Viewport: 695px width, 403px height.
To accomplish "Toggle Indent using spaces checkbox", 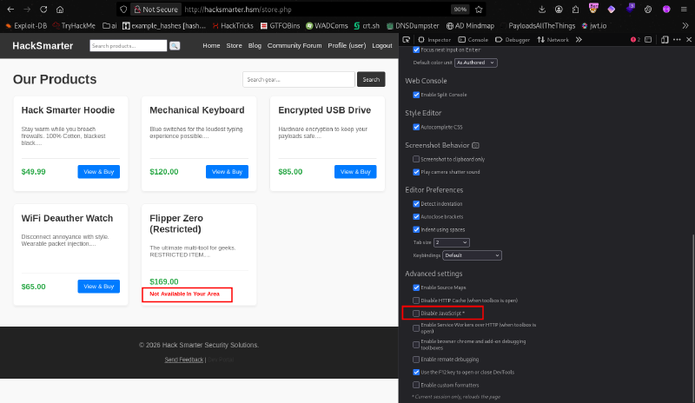I will 416,229.
